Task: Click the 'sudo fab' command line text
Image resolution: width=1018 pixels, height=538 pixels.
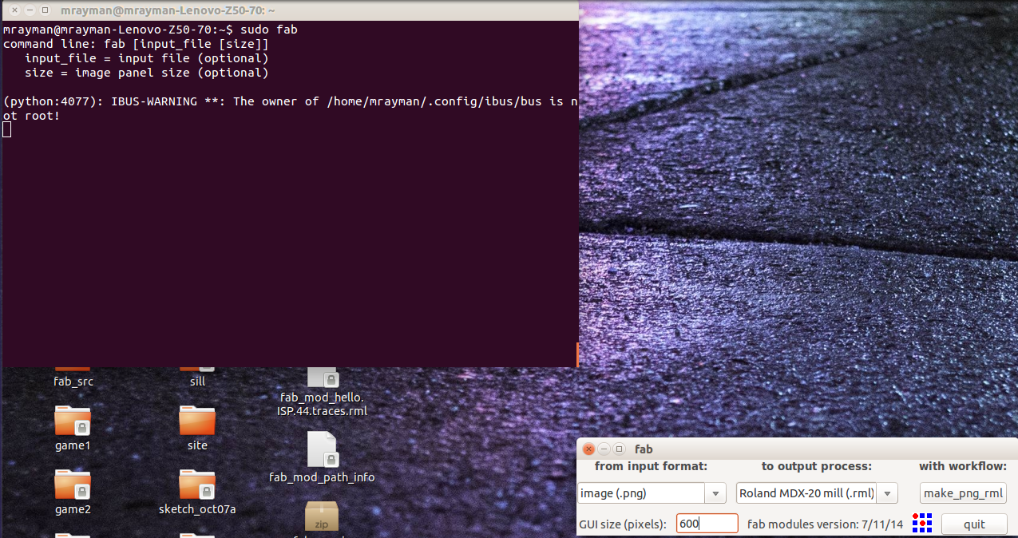Action: 270,30
